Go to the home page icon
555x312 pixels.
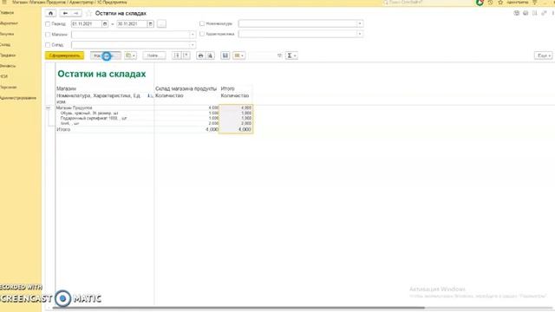coord(50,14)
